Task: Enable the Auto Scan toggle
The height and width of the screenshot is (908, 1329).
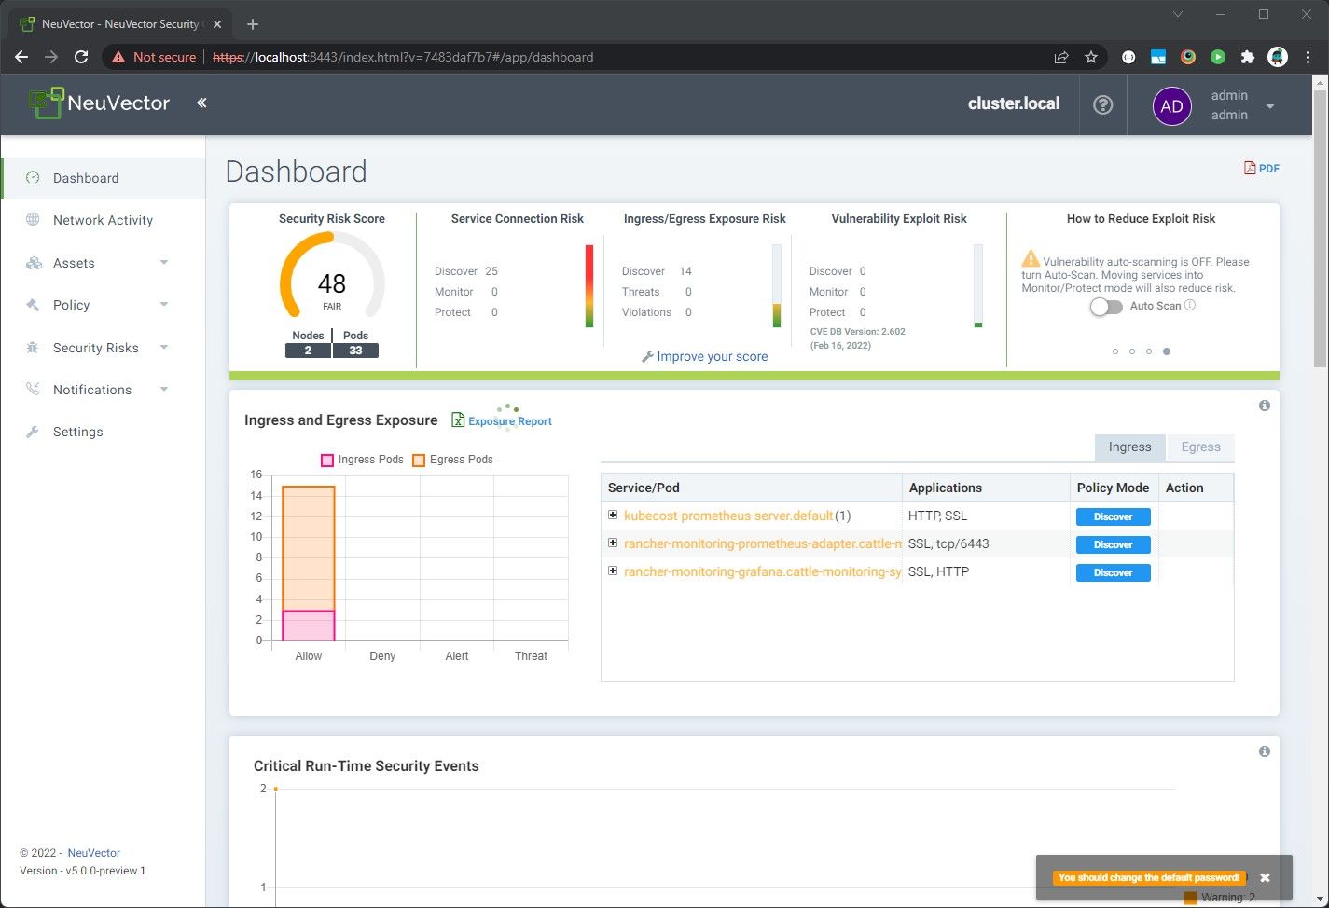Action: (x=1106, y=307)
